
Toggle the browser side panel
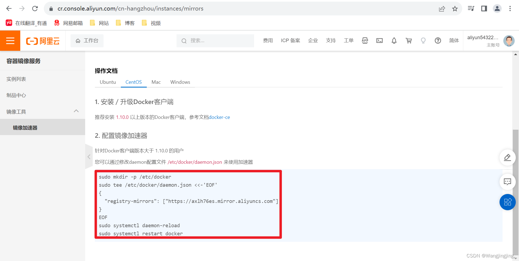[484, 9]
